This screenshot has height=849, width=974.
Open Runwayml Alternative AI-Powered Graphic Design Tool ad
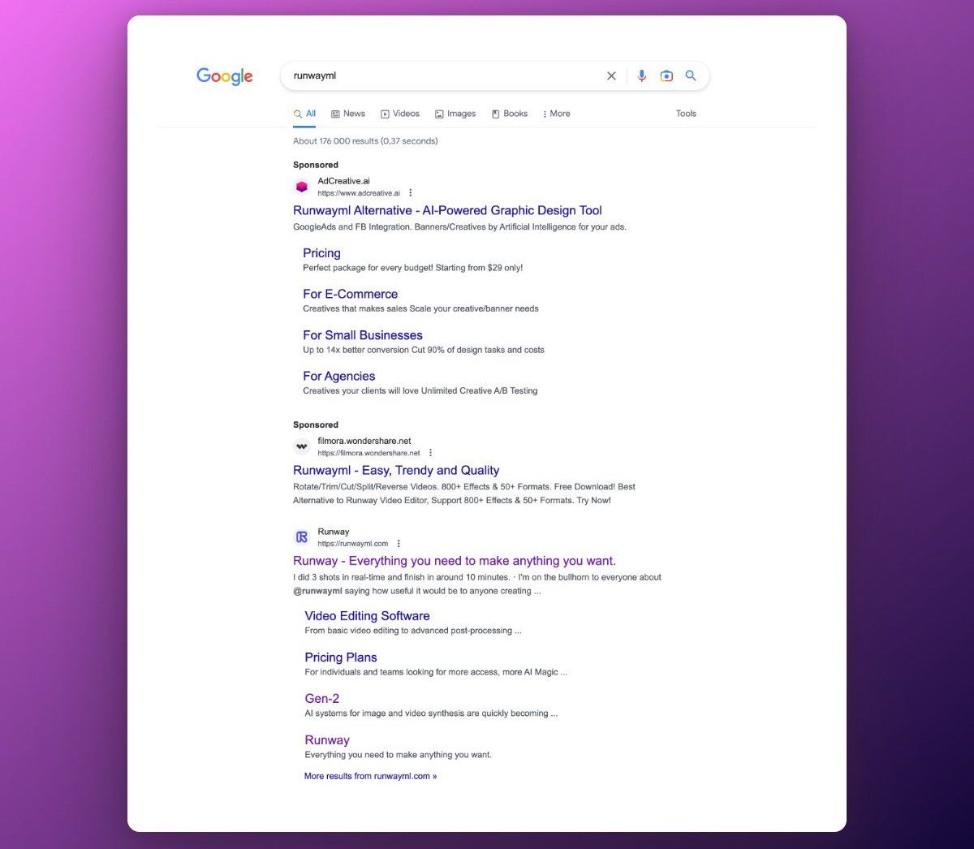point(447,210)
